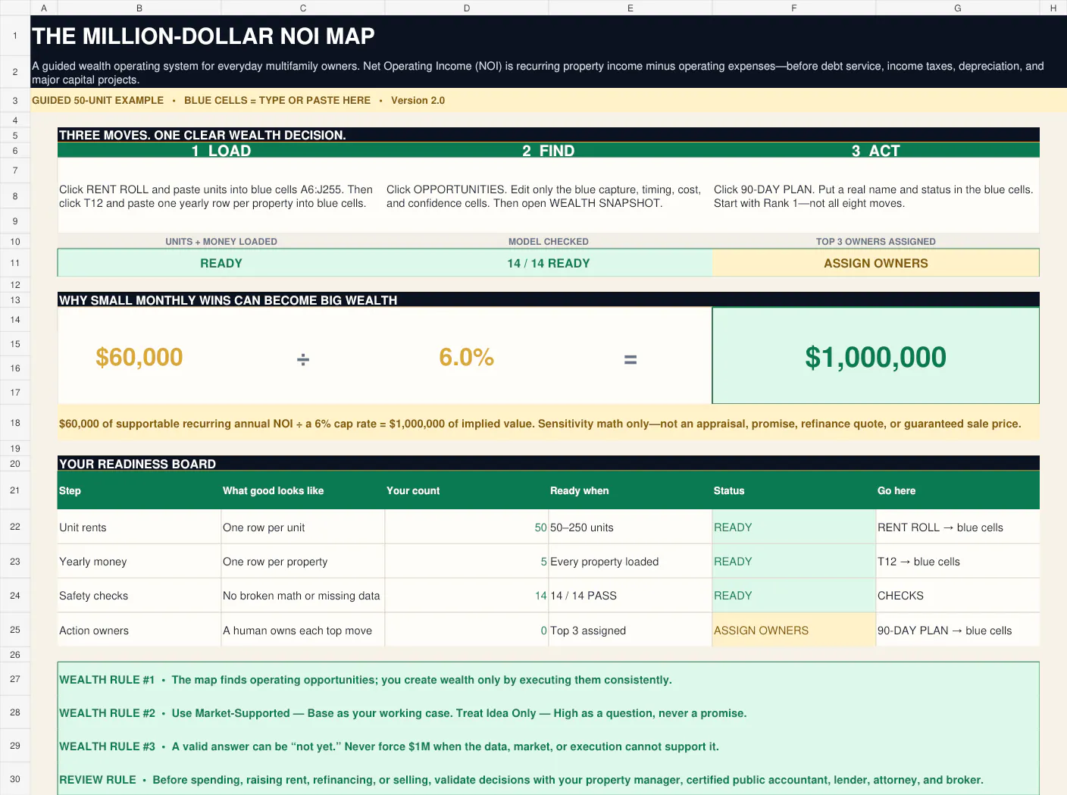The height and width of the screenshot is (795, 1067).
Task: Click the OPPORTUNITIES instructions text
Action: point(543,196)
